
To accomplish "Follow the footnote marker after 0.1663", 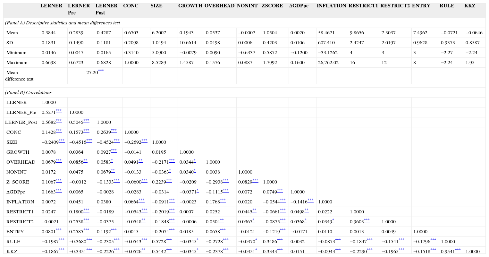I will (x=59, y=190).
